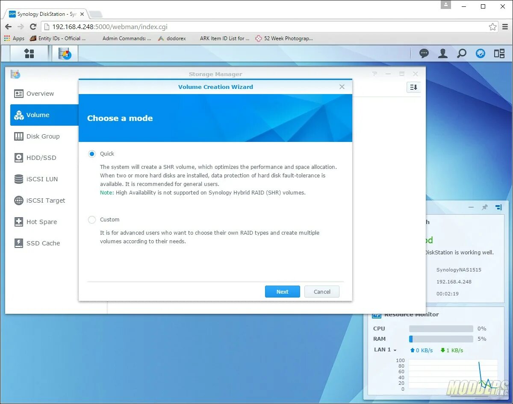Open a new browser tab
Screen dimensions: 513x404
(x=95, y=14)
